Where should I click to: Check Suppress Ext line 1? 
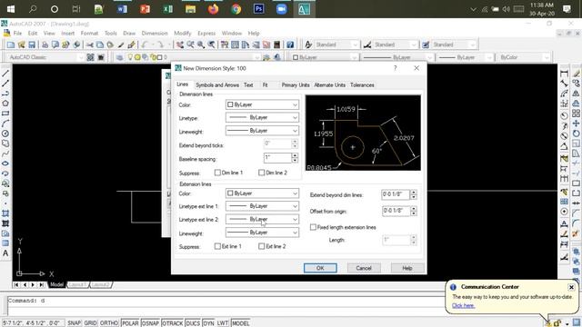(217, 246)
